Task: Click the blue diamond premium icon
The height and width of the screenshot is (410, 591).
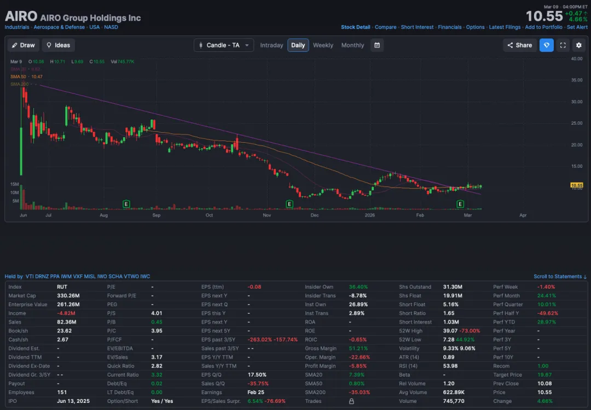Action: pyautogui.click(x=547, y=45)
